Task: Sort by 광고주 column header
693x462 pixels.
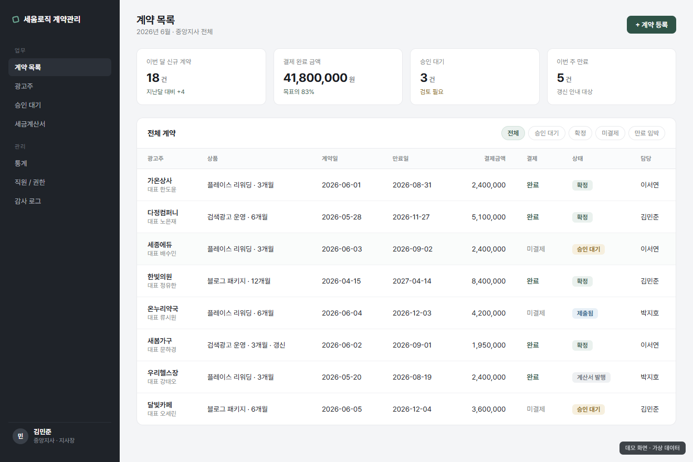Action: [x=155, y=159]
